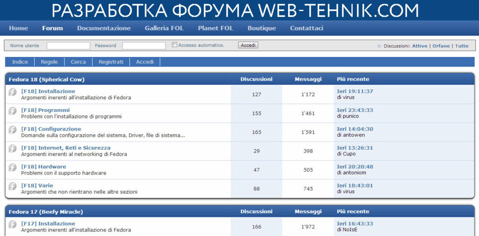Open [F18] Internet, Reti e Sicurezza forum
Viewport: 479px width, 236px height.
pos(65,148)
